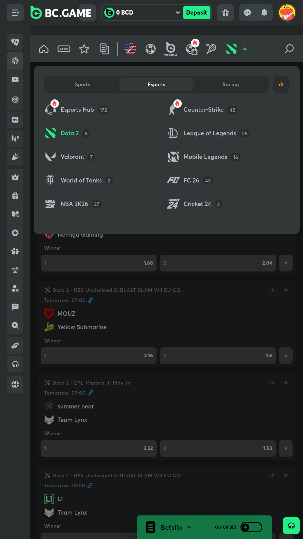Switch to the Racing tab
Screen dimensions: 303x539
231,84
